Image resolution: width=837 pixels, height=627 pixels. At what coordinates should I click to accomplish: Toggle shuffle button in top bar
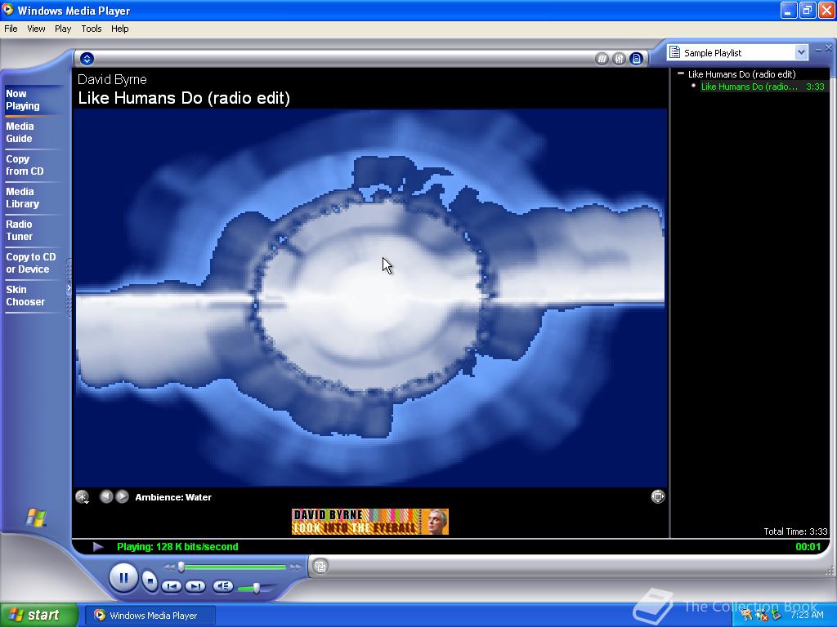[602, 59]
